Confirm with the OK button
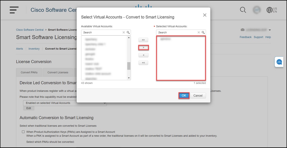 pos(184,96)
